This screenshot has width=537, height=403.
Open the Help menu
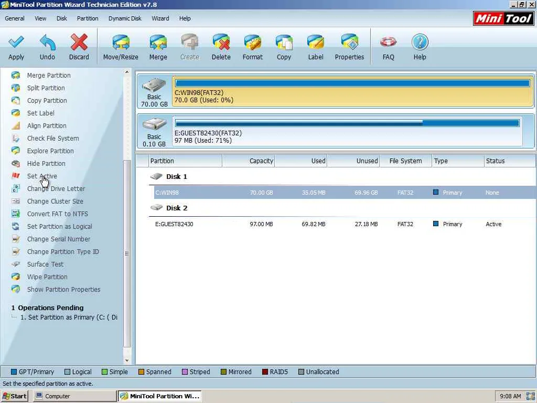tap(185, 18)
